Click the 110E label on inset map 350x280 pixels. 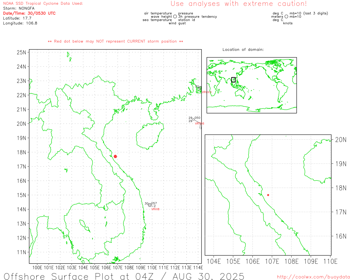(330, 261)
